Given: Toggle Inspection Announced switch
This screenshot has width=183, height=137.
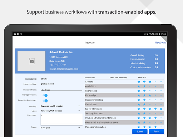Looking at the screenshot, I should (x=45, y=101).
